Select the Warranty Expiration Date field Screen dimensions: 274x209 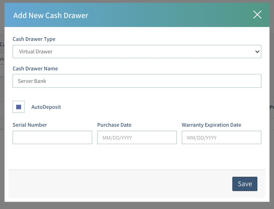221,138
